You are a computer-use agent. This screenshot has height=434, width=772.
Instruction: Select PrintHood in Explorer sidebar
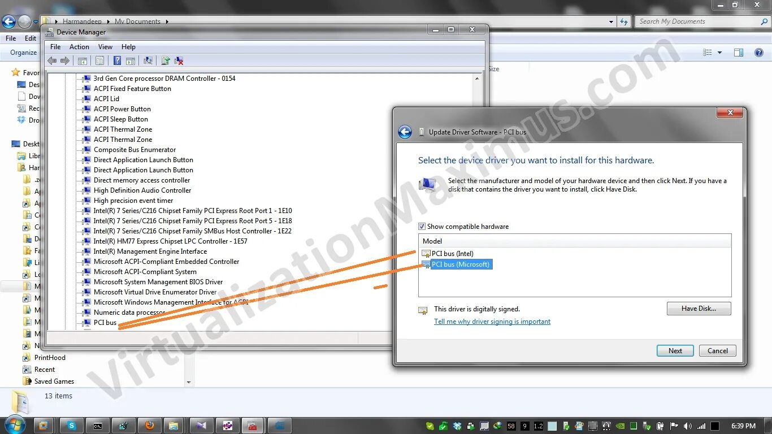[50, 358]
